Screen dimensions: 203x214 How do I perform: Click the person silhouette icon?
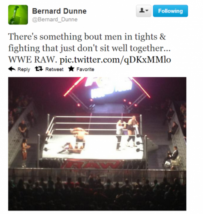[142, 11]
